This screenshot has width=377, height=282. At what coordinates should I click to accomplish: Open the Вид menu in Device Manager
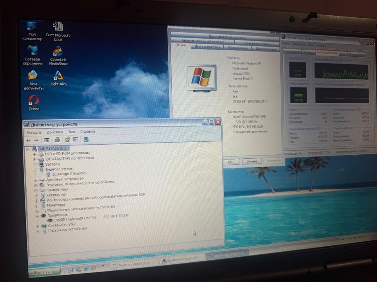[72, 132]
